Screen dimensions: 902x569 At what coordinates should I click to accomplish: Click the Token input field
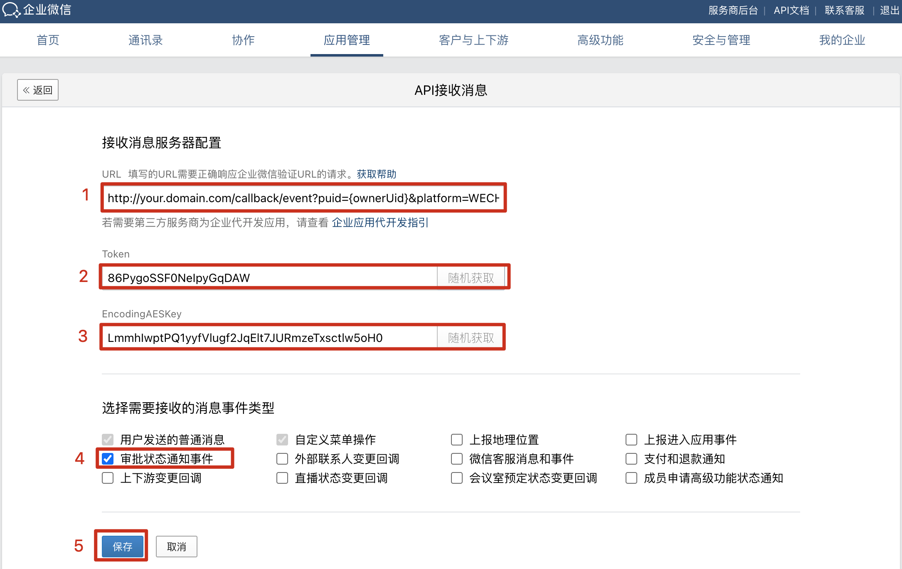tap(270, 277)
